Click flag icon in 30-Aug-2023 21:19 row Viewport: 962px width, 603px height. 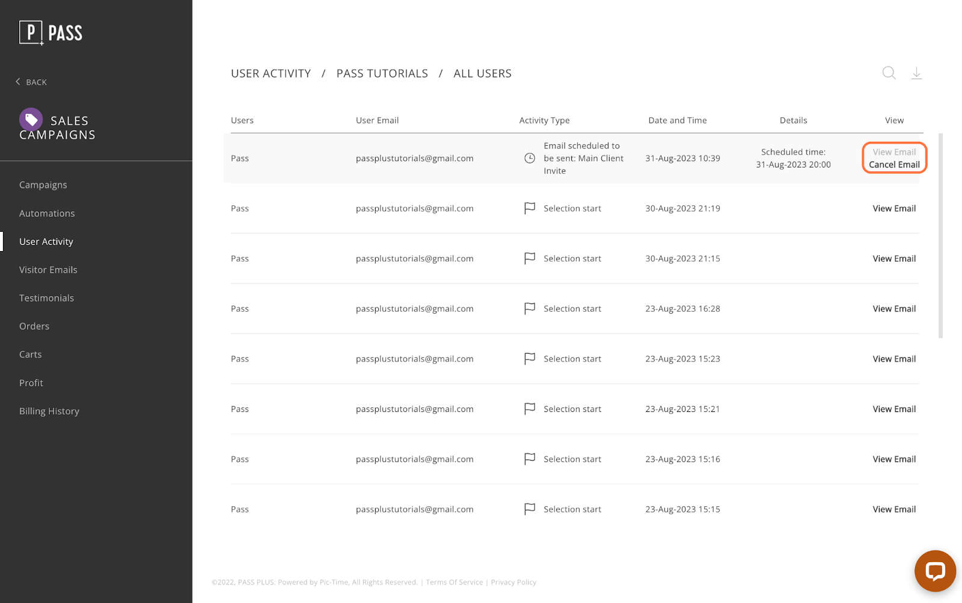point(530,208)
